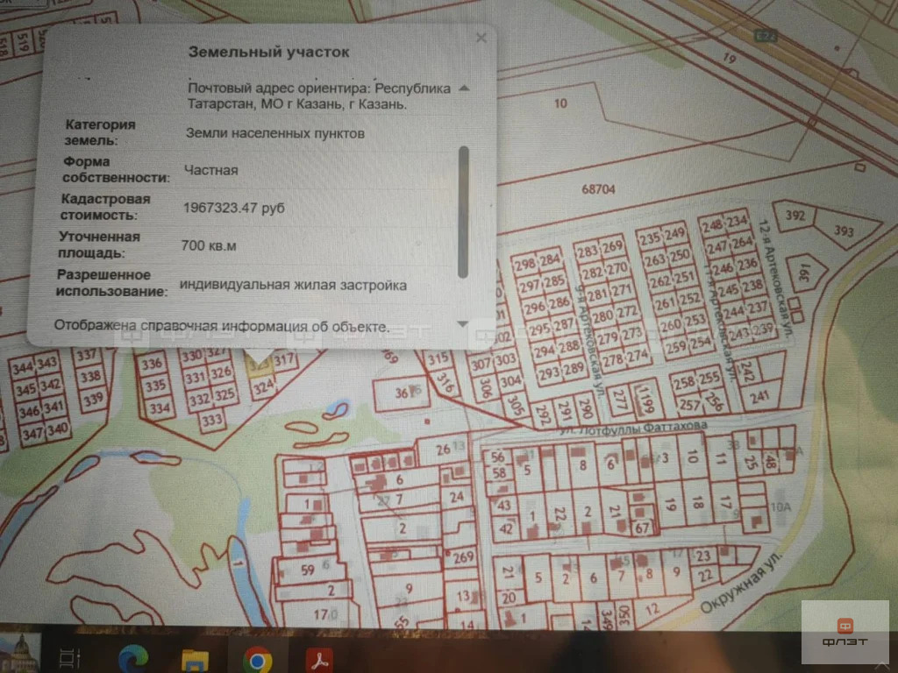898x673 pixels.
Task: Click the E22 highway marker
Action: point(766,36)
